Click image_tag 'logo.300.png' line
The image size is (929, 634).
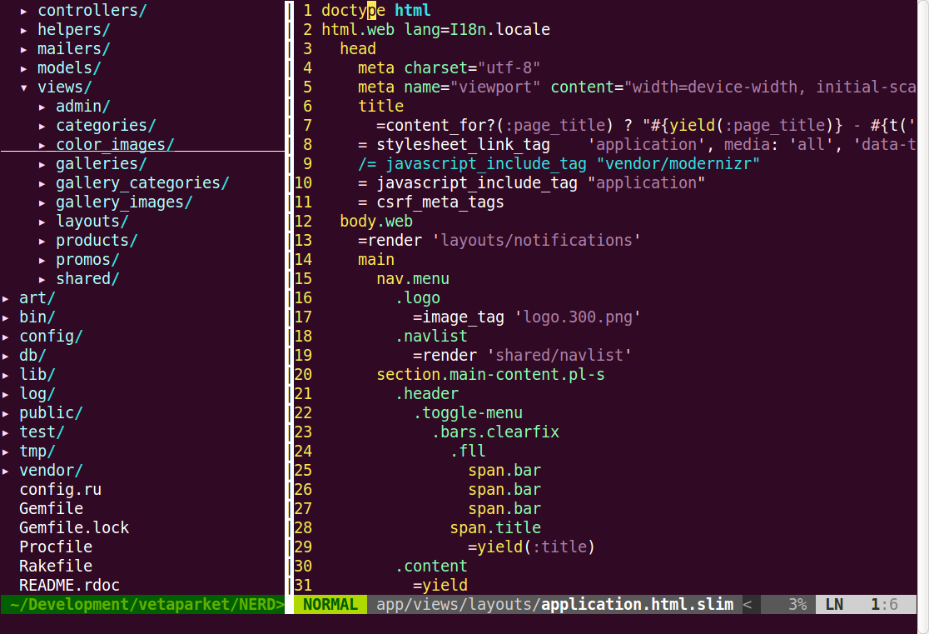pos(527,317)
